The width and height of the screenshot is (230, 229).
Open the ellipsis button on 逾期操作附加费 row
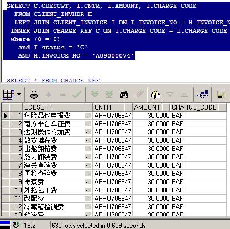88,132
